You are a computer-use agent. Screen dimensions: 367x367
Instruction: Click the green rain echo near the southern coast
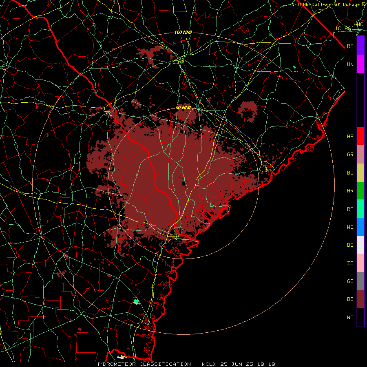pos(136,301)
